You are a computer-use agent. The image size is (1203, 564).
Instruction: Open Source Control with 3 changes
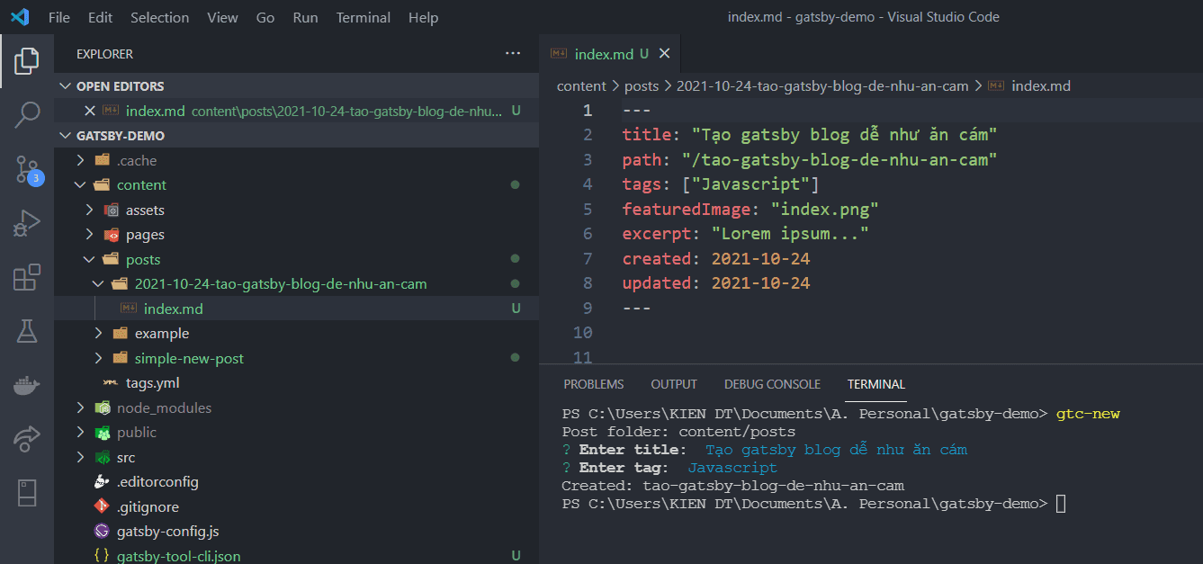tap(27, 168)
